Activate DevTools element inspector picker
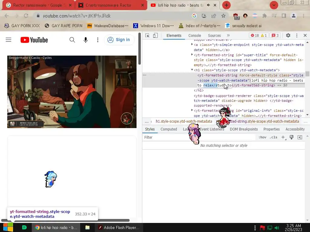The height and width of the screenshot is (232, 310). point(147,36)
